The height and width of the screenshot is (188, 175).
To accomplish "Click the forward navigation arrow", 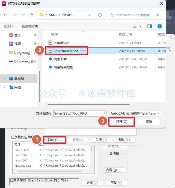I will click(x=15, y=15).
